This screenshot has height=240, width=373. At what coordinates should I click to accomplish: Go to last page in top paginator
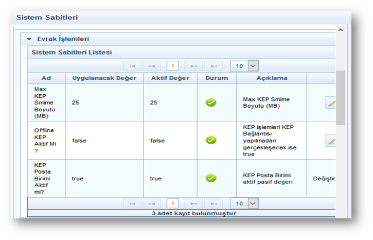(x=213, y=66)
